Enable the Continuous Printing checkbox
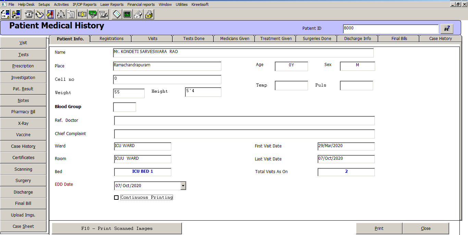 click(116, 197)
